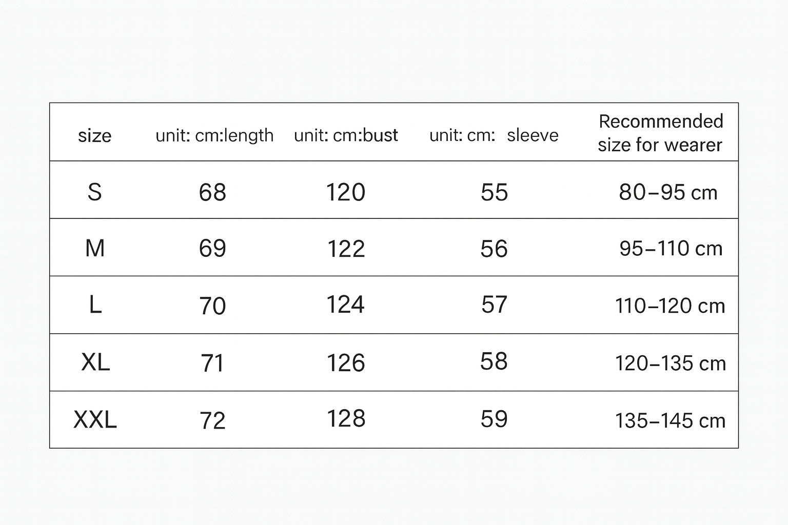This screenshot has height=525, width=788.
Task: Click the length value 68
Action: (212, 193)
